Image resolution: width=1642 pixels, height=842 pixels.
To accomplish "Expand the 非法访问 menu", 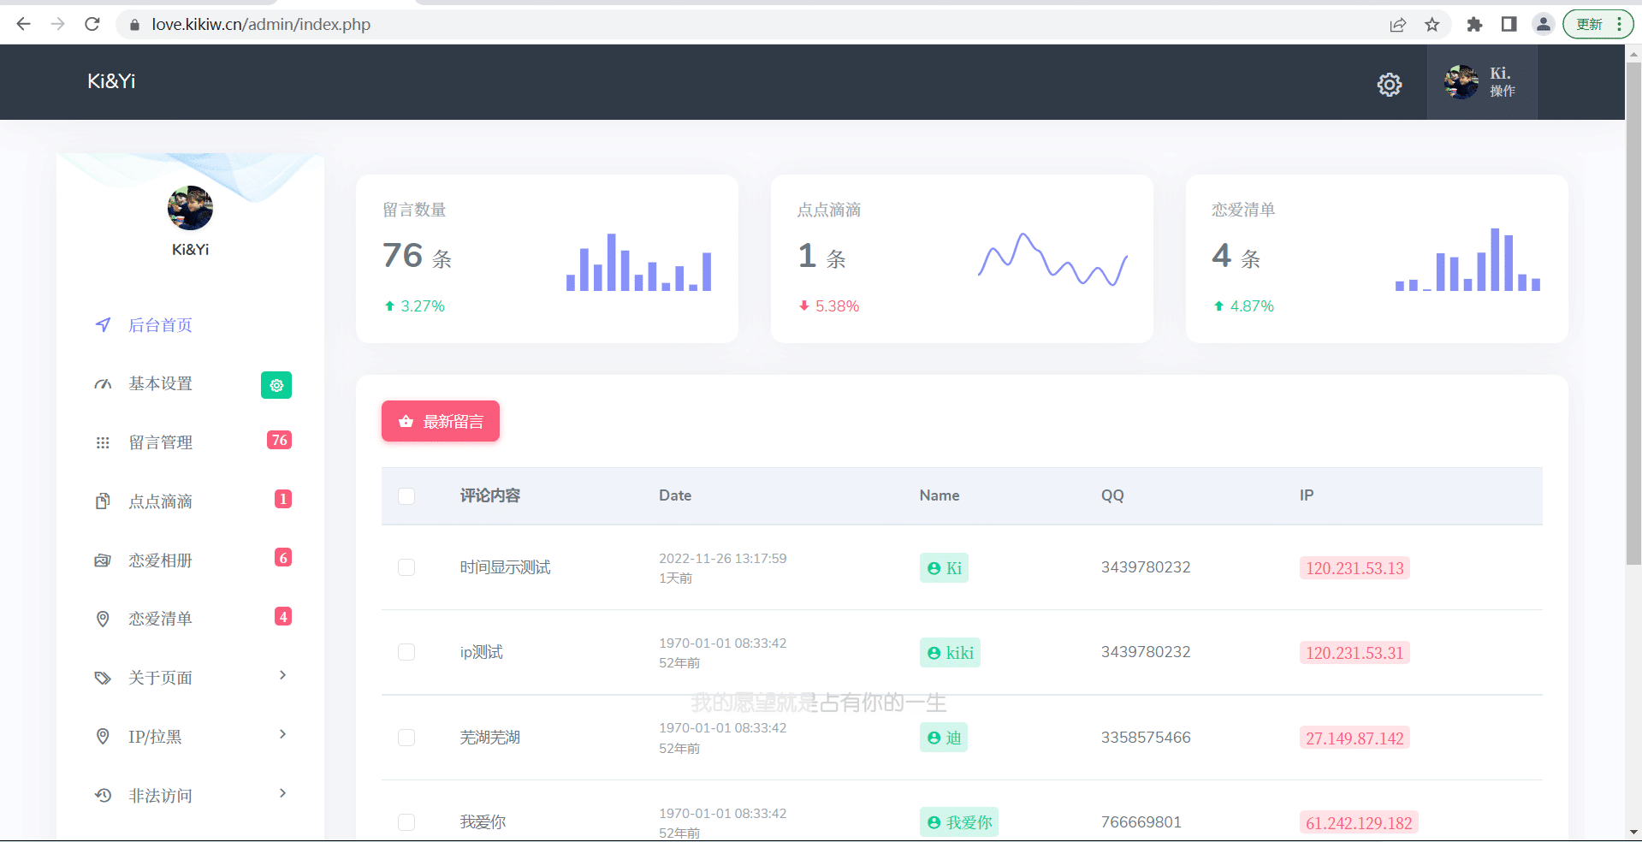I will (282, 793).
